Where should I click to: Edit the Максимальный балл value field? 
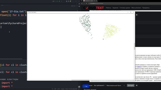pyautogui.click(x=124, y=85)
